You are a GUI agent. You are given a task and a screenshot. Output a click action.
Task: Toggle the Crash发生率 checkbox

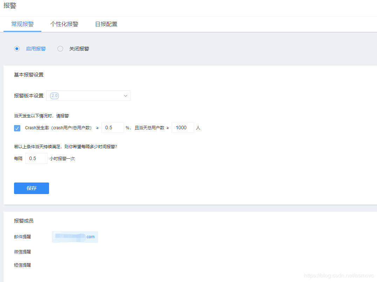17,128
